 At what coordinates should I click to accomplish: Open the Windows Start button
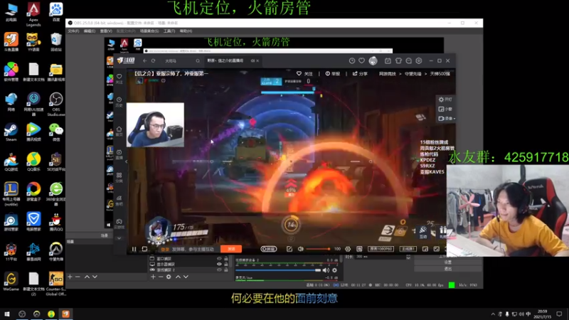[7, 314]
